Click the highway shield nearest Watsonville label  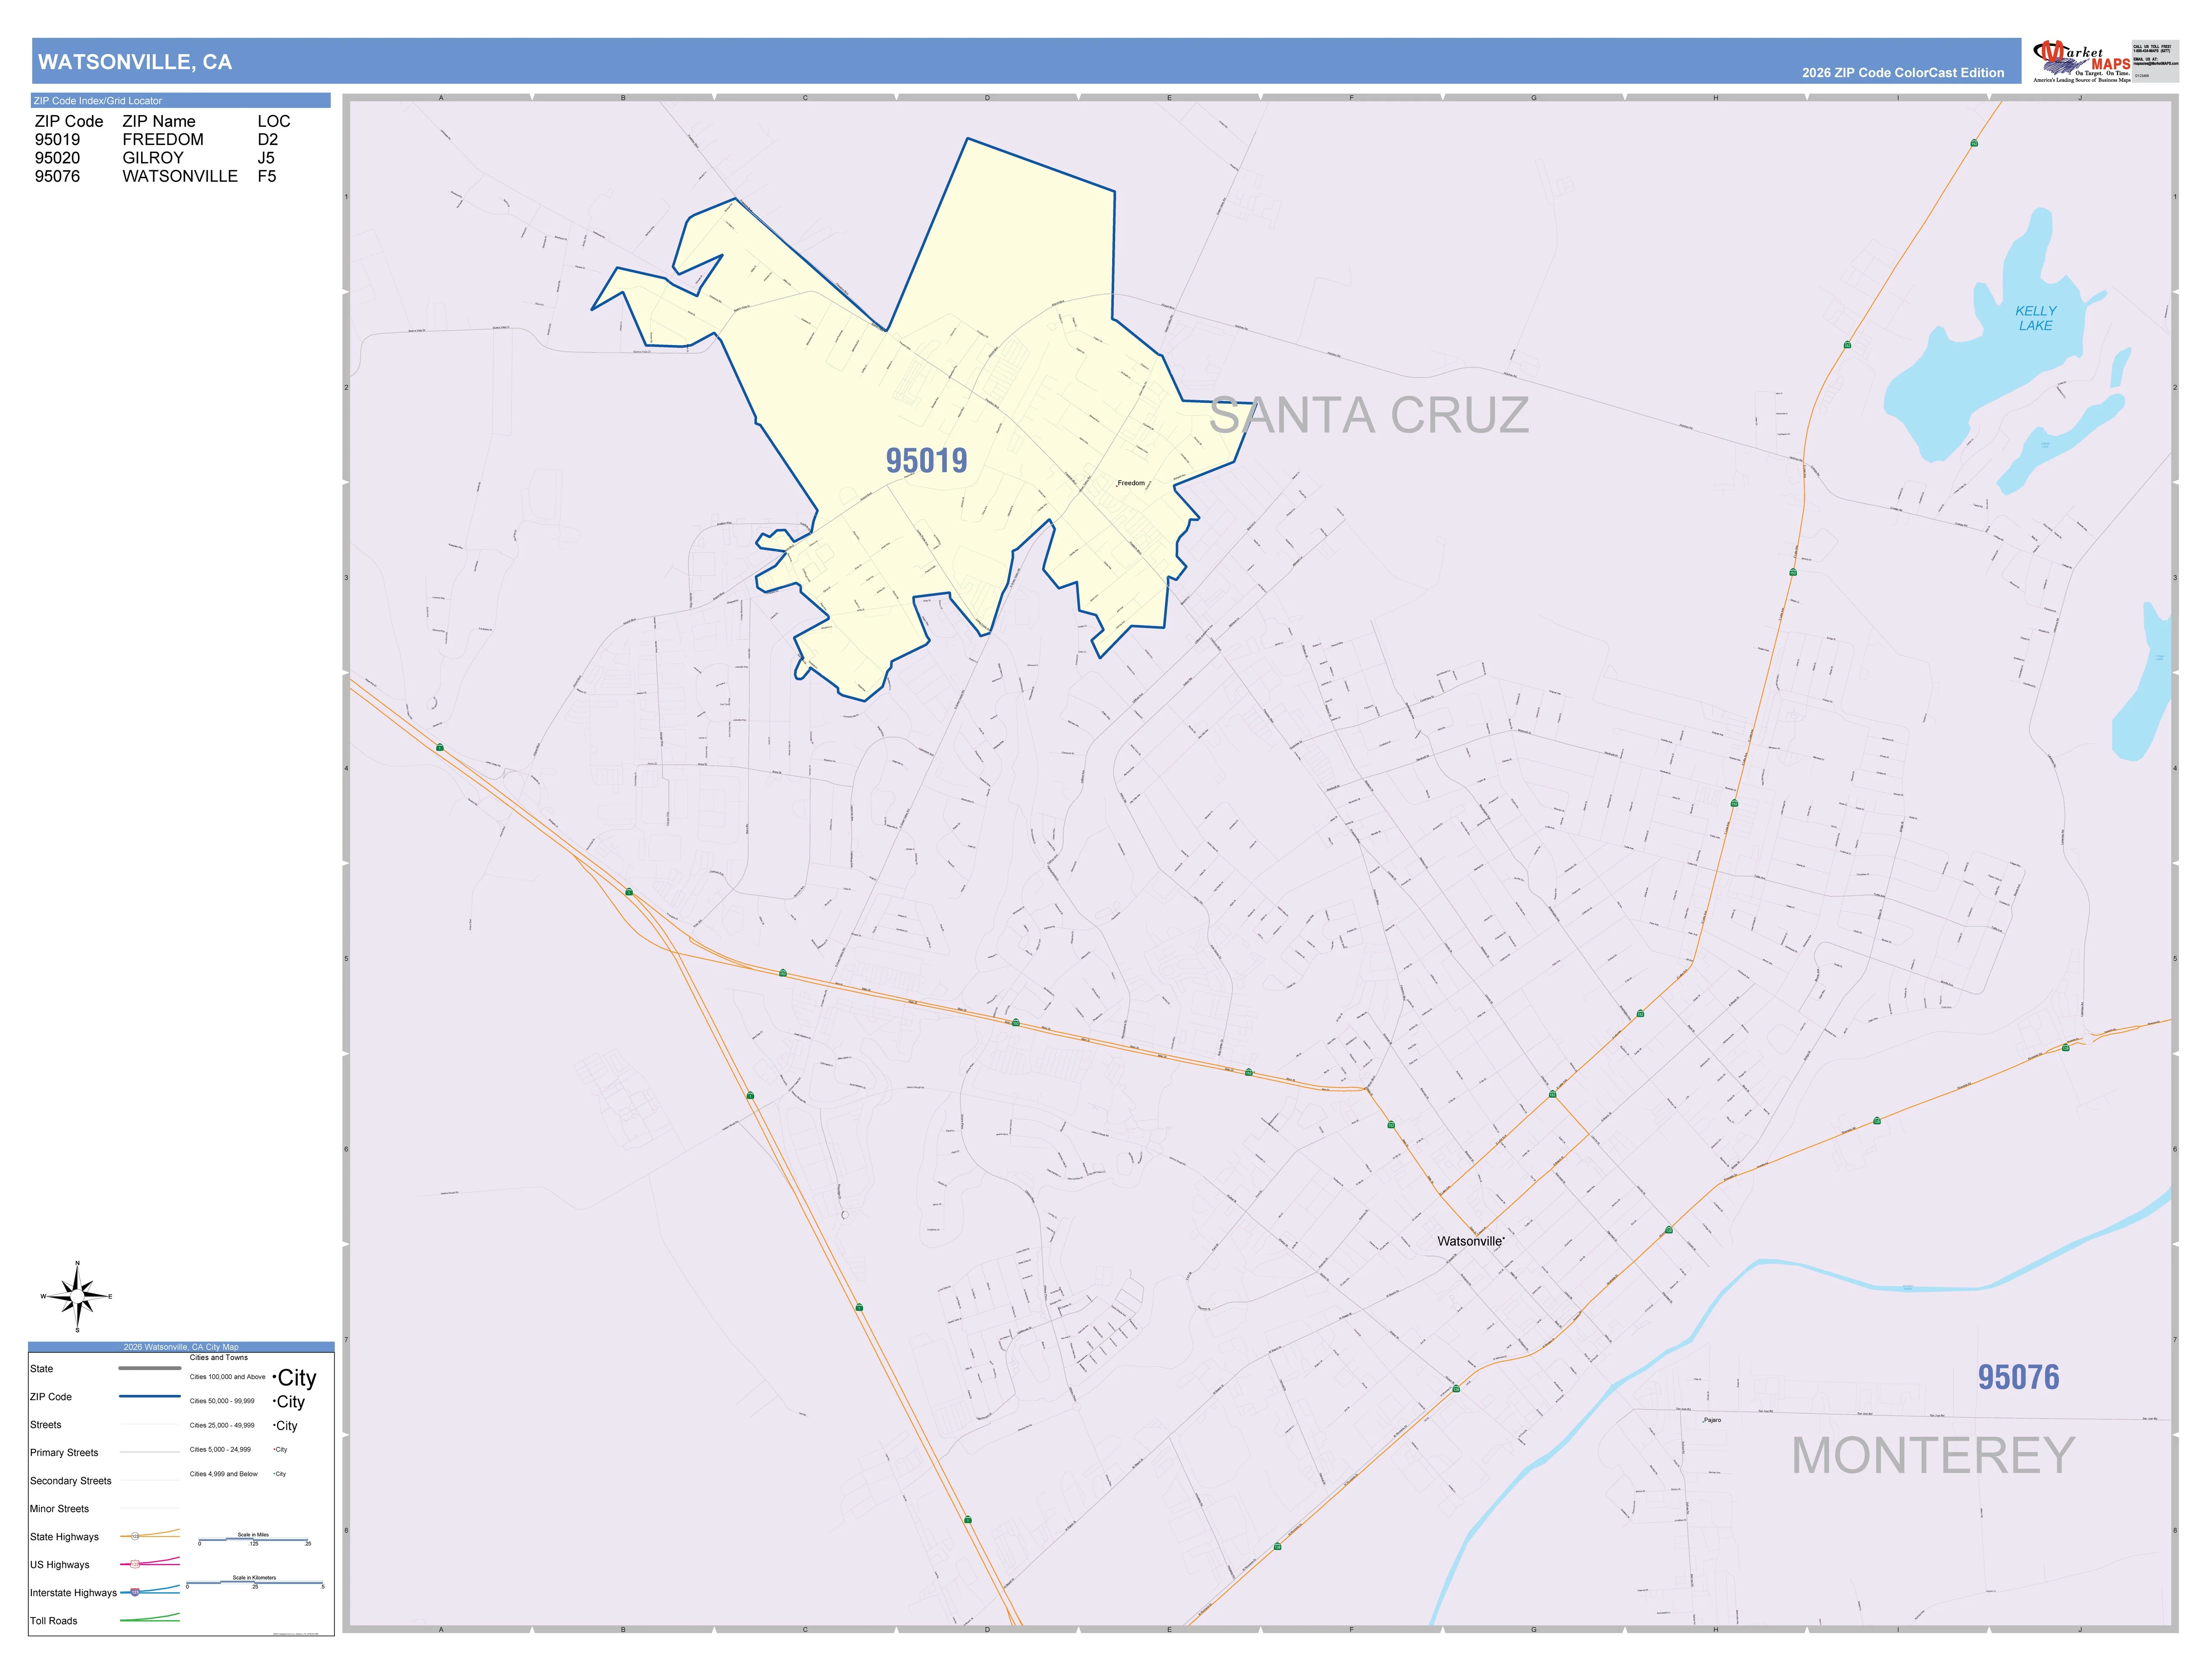point(1391,1125)
